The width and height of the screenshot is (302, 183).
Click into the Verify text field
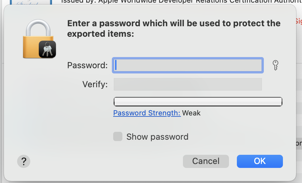(188, 84)
